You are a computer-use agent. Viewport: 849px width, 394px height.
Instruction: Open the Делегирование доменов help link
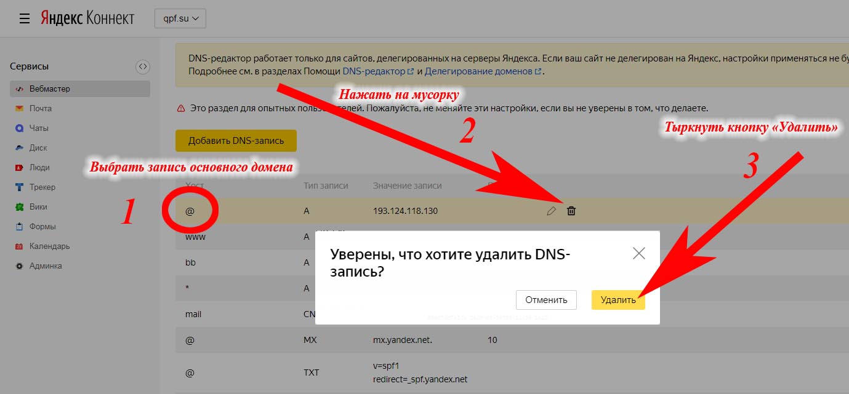(483, 71)
